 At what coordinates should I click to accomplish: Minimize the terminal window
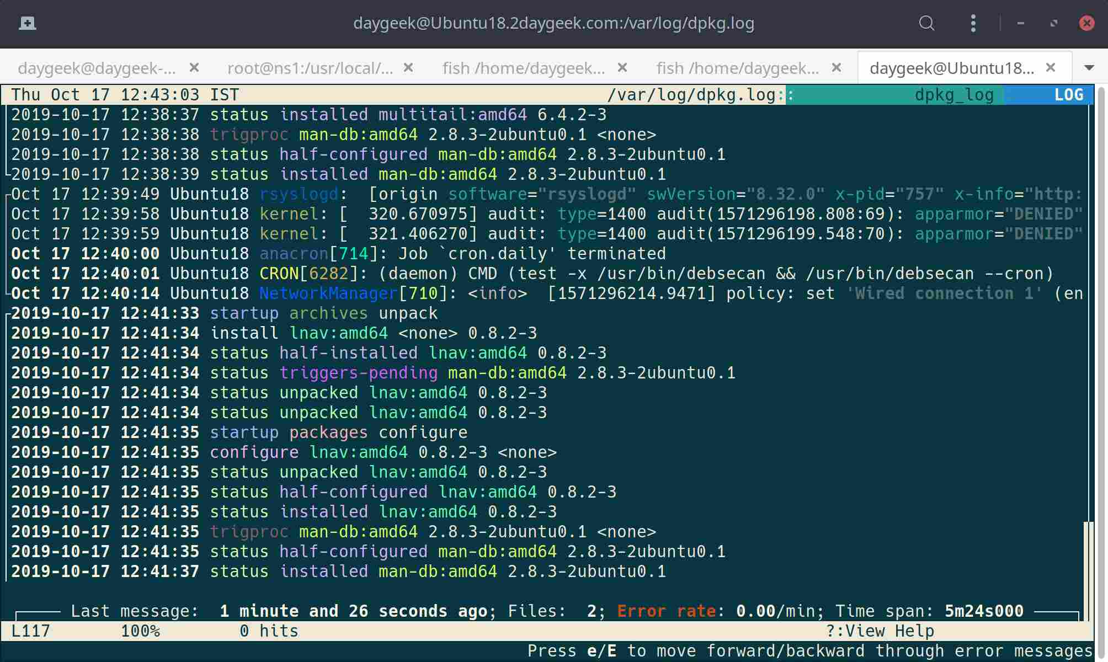tap(1021, 23)
